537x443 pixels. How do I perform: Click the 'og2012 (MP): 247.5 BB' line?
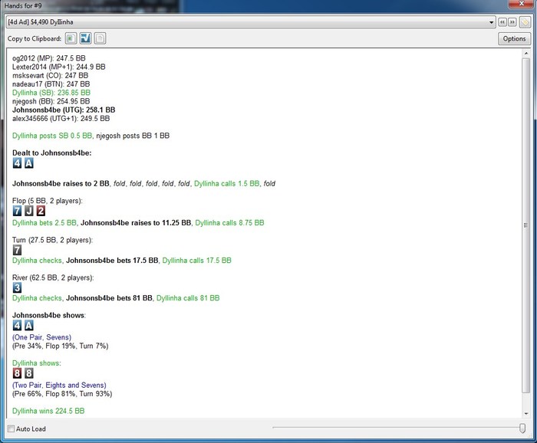[49, 58]
